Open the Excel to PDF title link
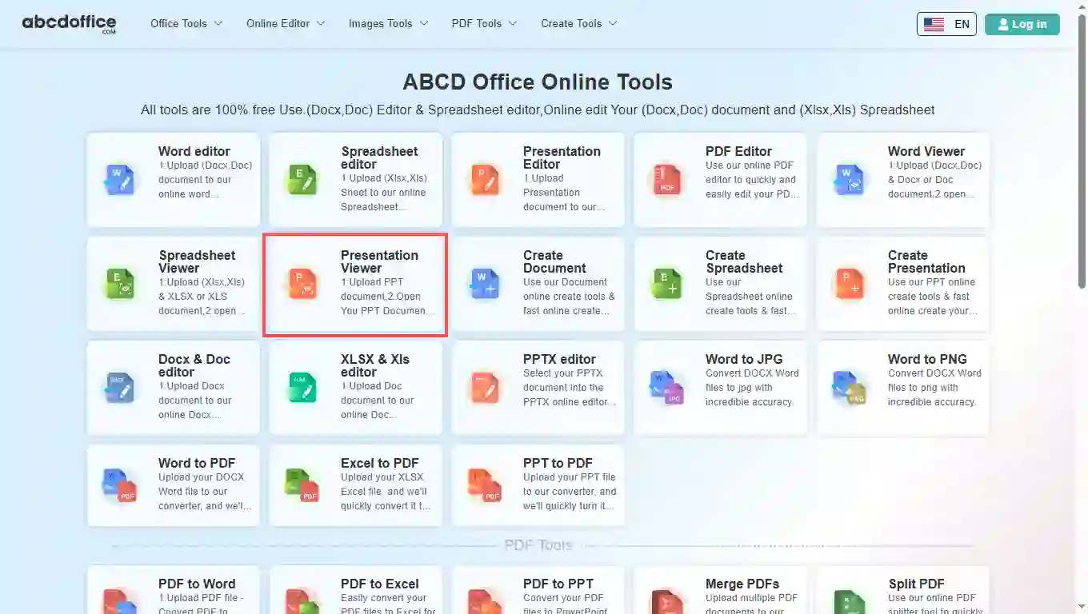 379,463
